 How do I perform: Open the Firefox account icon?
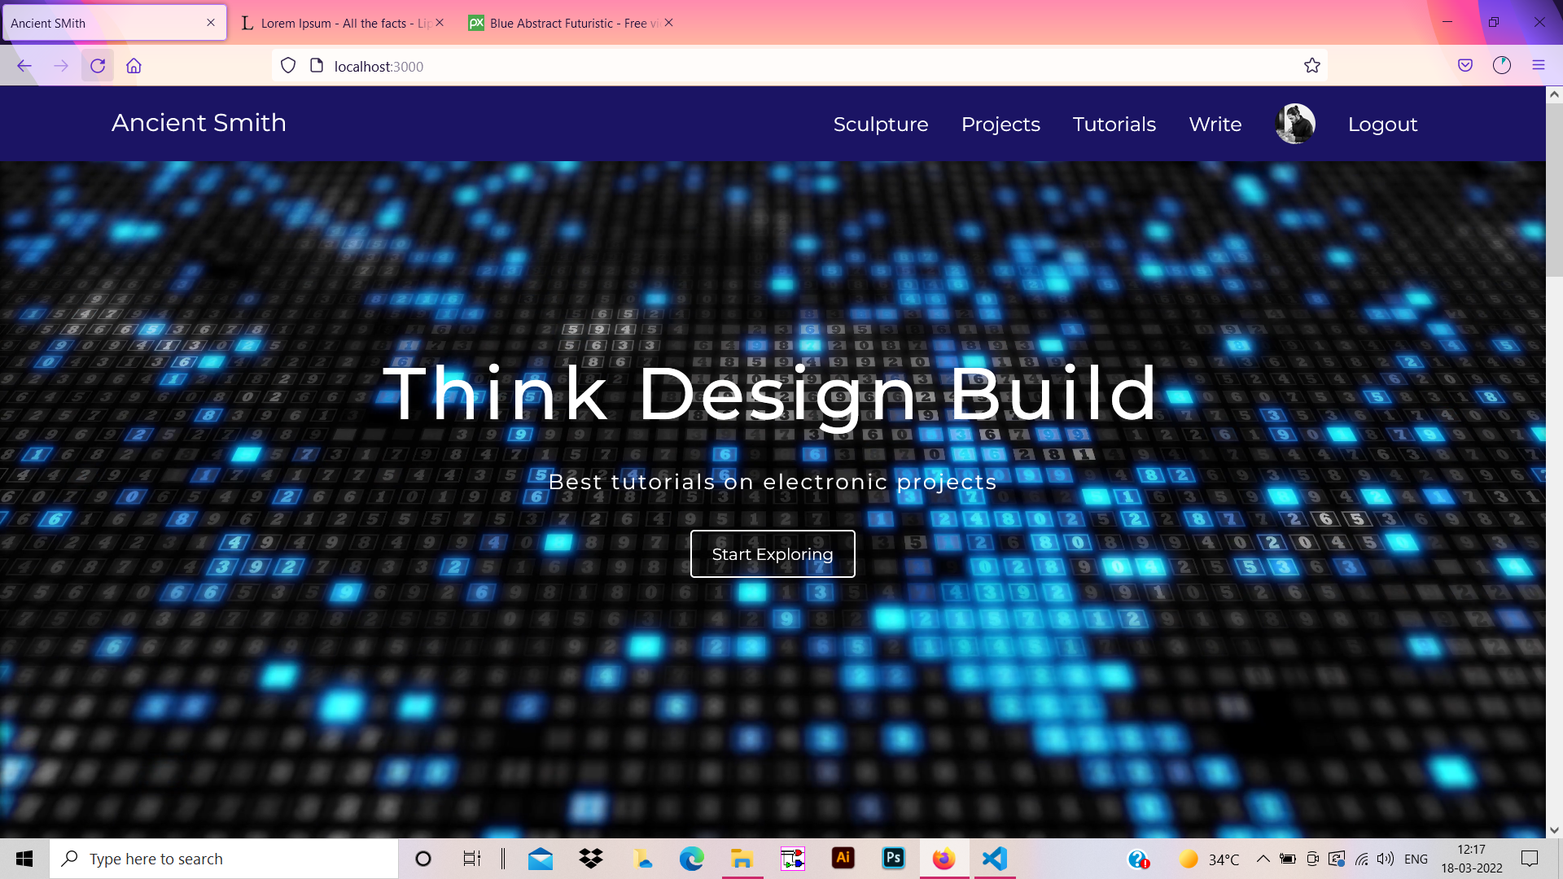[1502, 66]
